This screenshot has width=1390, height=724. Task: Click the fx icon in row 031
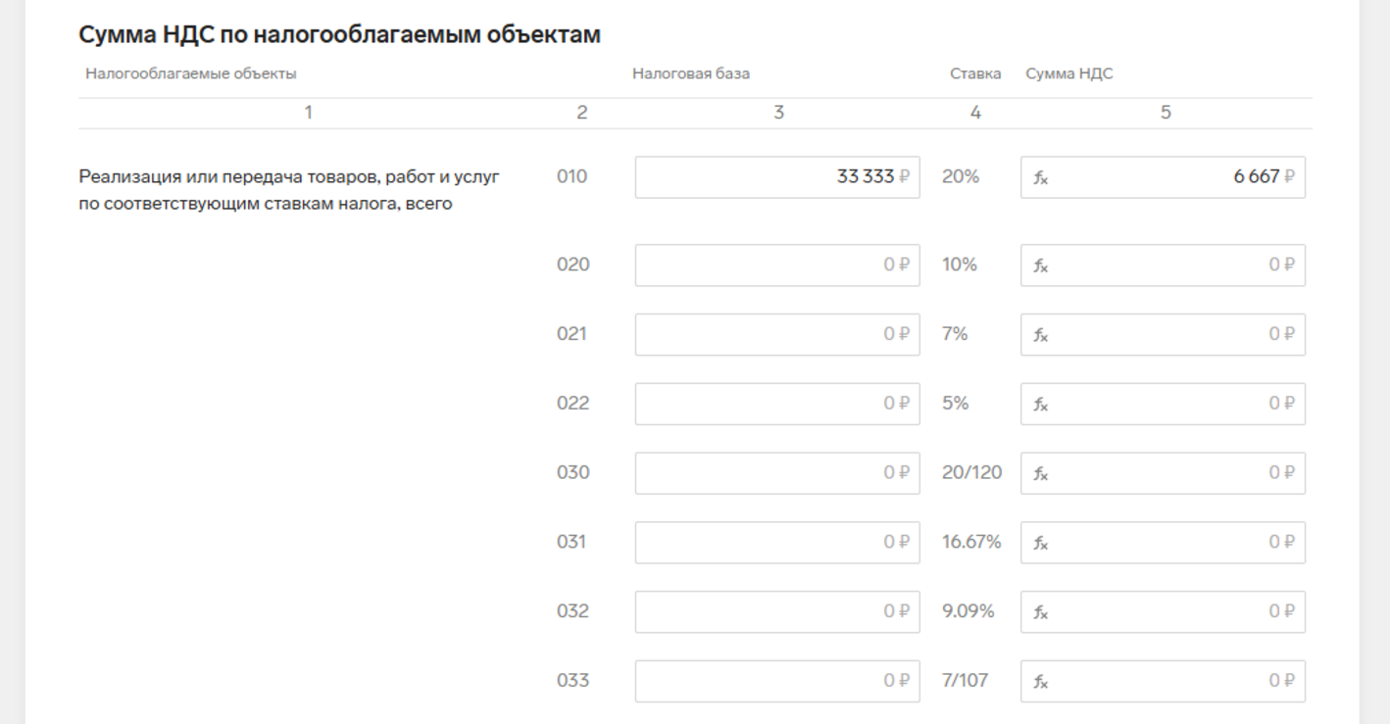pyautogui.click(x=1041, y=543)
